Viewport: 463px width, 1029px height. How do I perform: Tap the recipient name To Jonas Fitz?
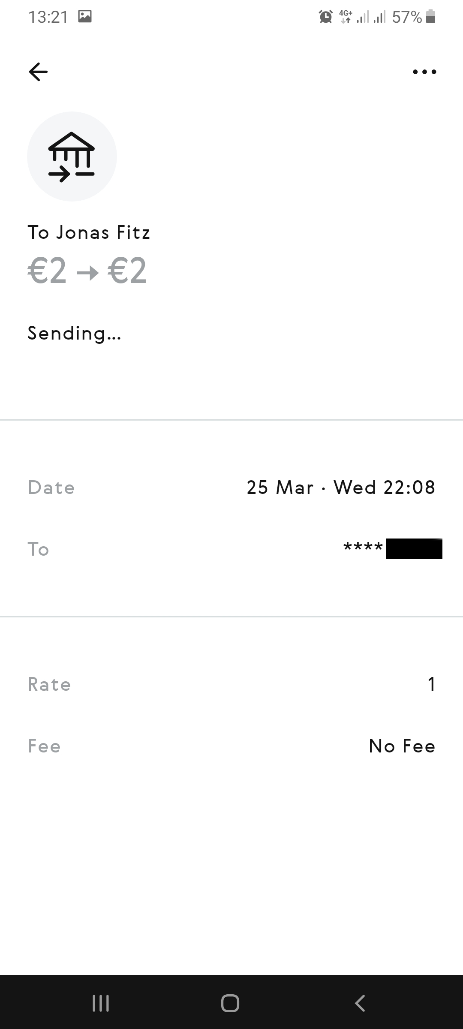[x=89, y=233]
